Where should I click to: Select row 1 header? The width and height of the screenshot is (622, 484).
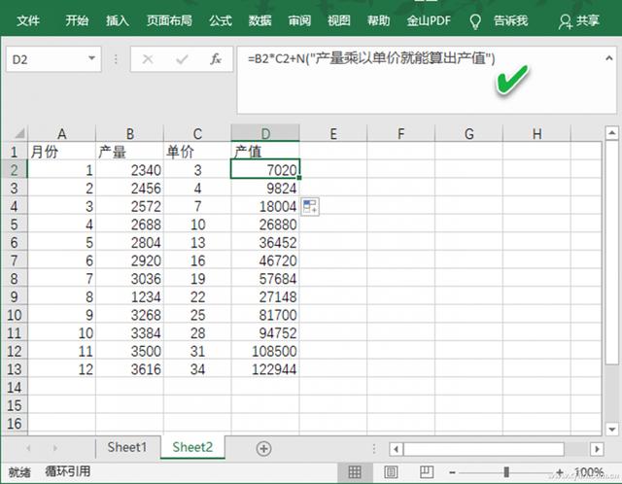14,152
